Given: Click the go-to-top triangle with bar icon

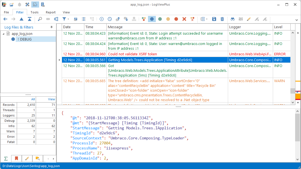Looking at the screenshot, I should [30, 19].
